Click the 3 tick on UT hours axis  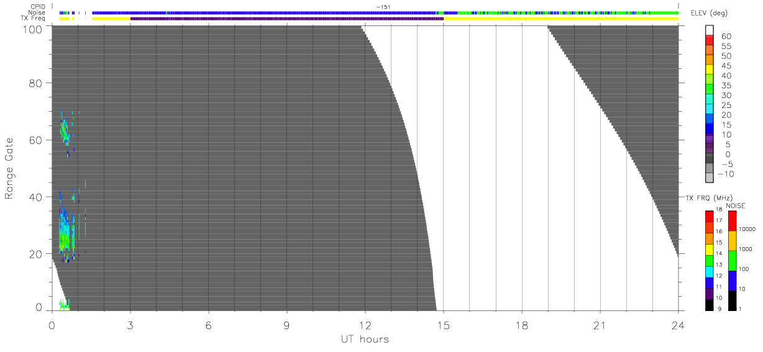[130, 325]
